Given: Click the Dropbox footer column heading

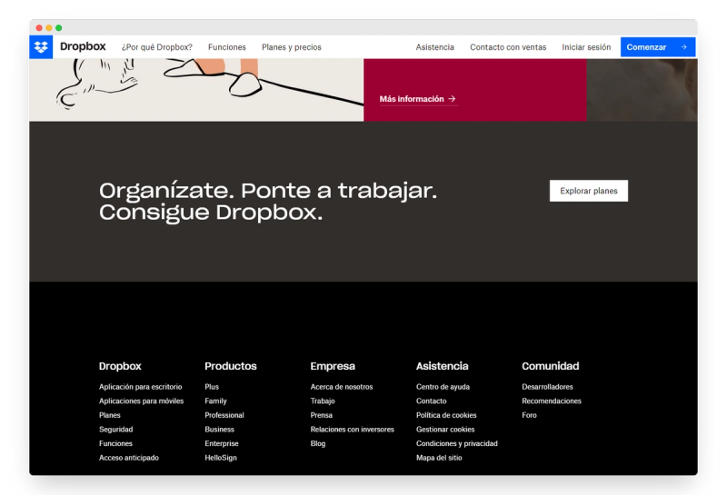Looking at the screenshot, I should pos(120,366).
